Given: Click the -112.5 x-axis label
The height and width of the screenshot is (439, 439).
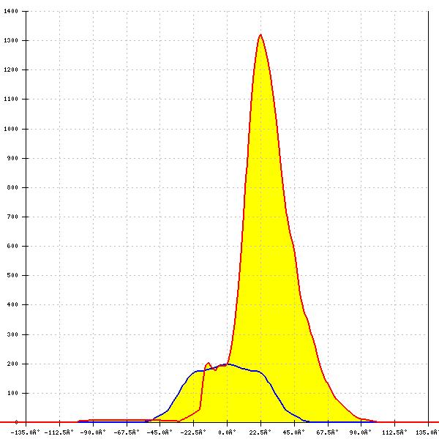Looking at the screenshot, I should click(x=59, y=432).
